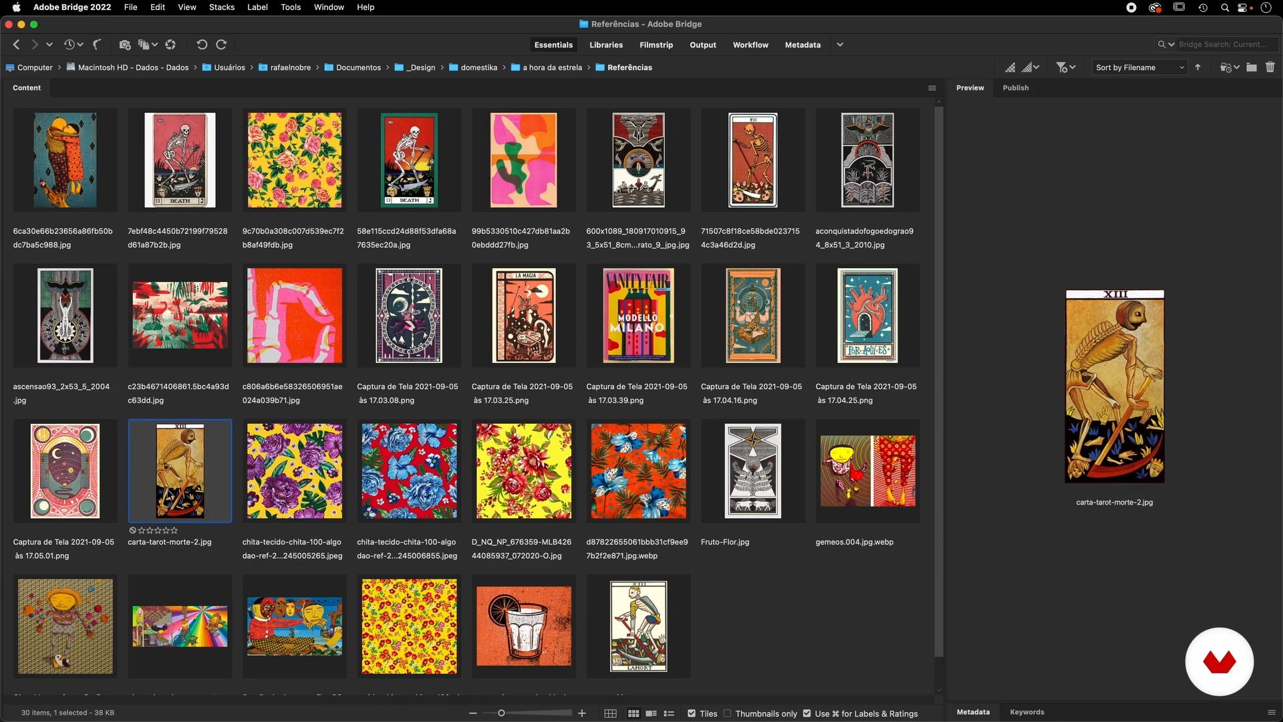Rotate 90 degrees counterclockwise

coord(201,44)
